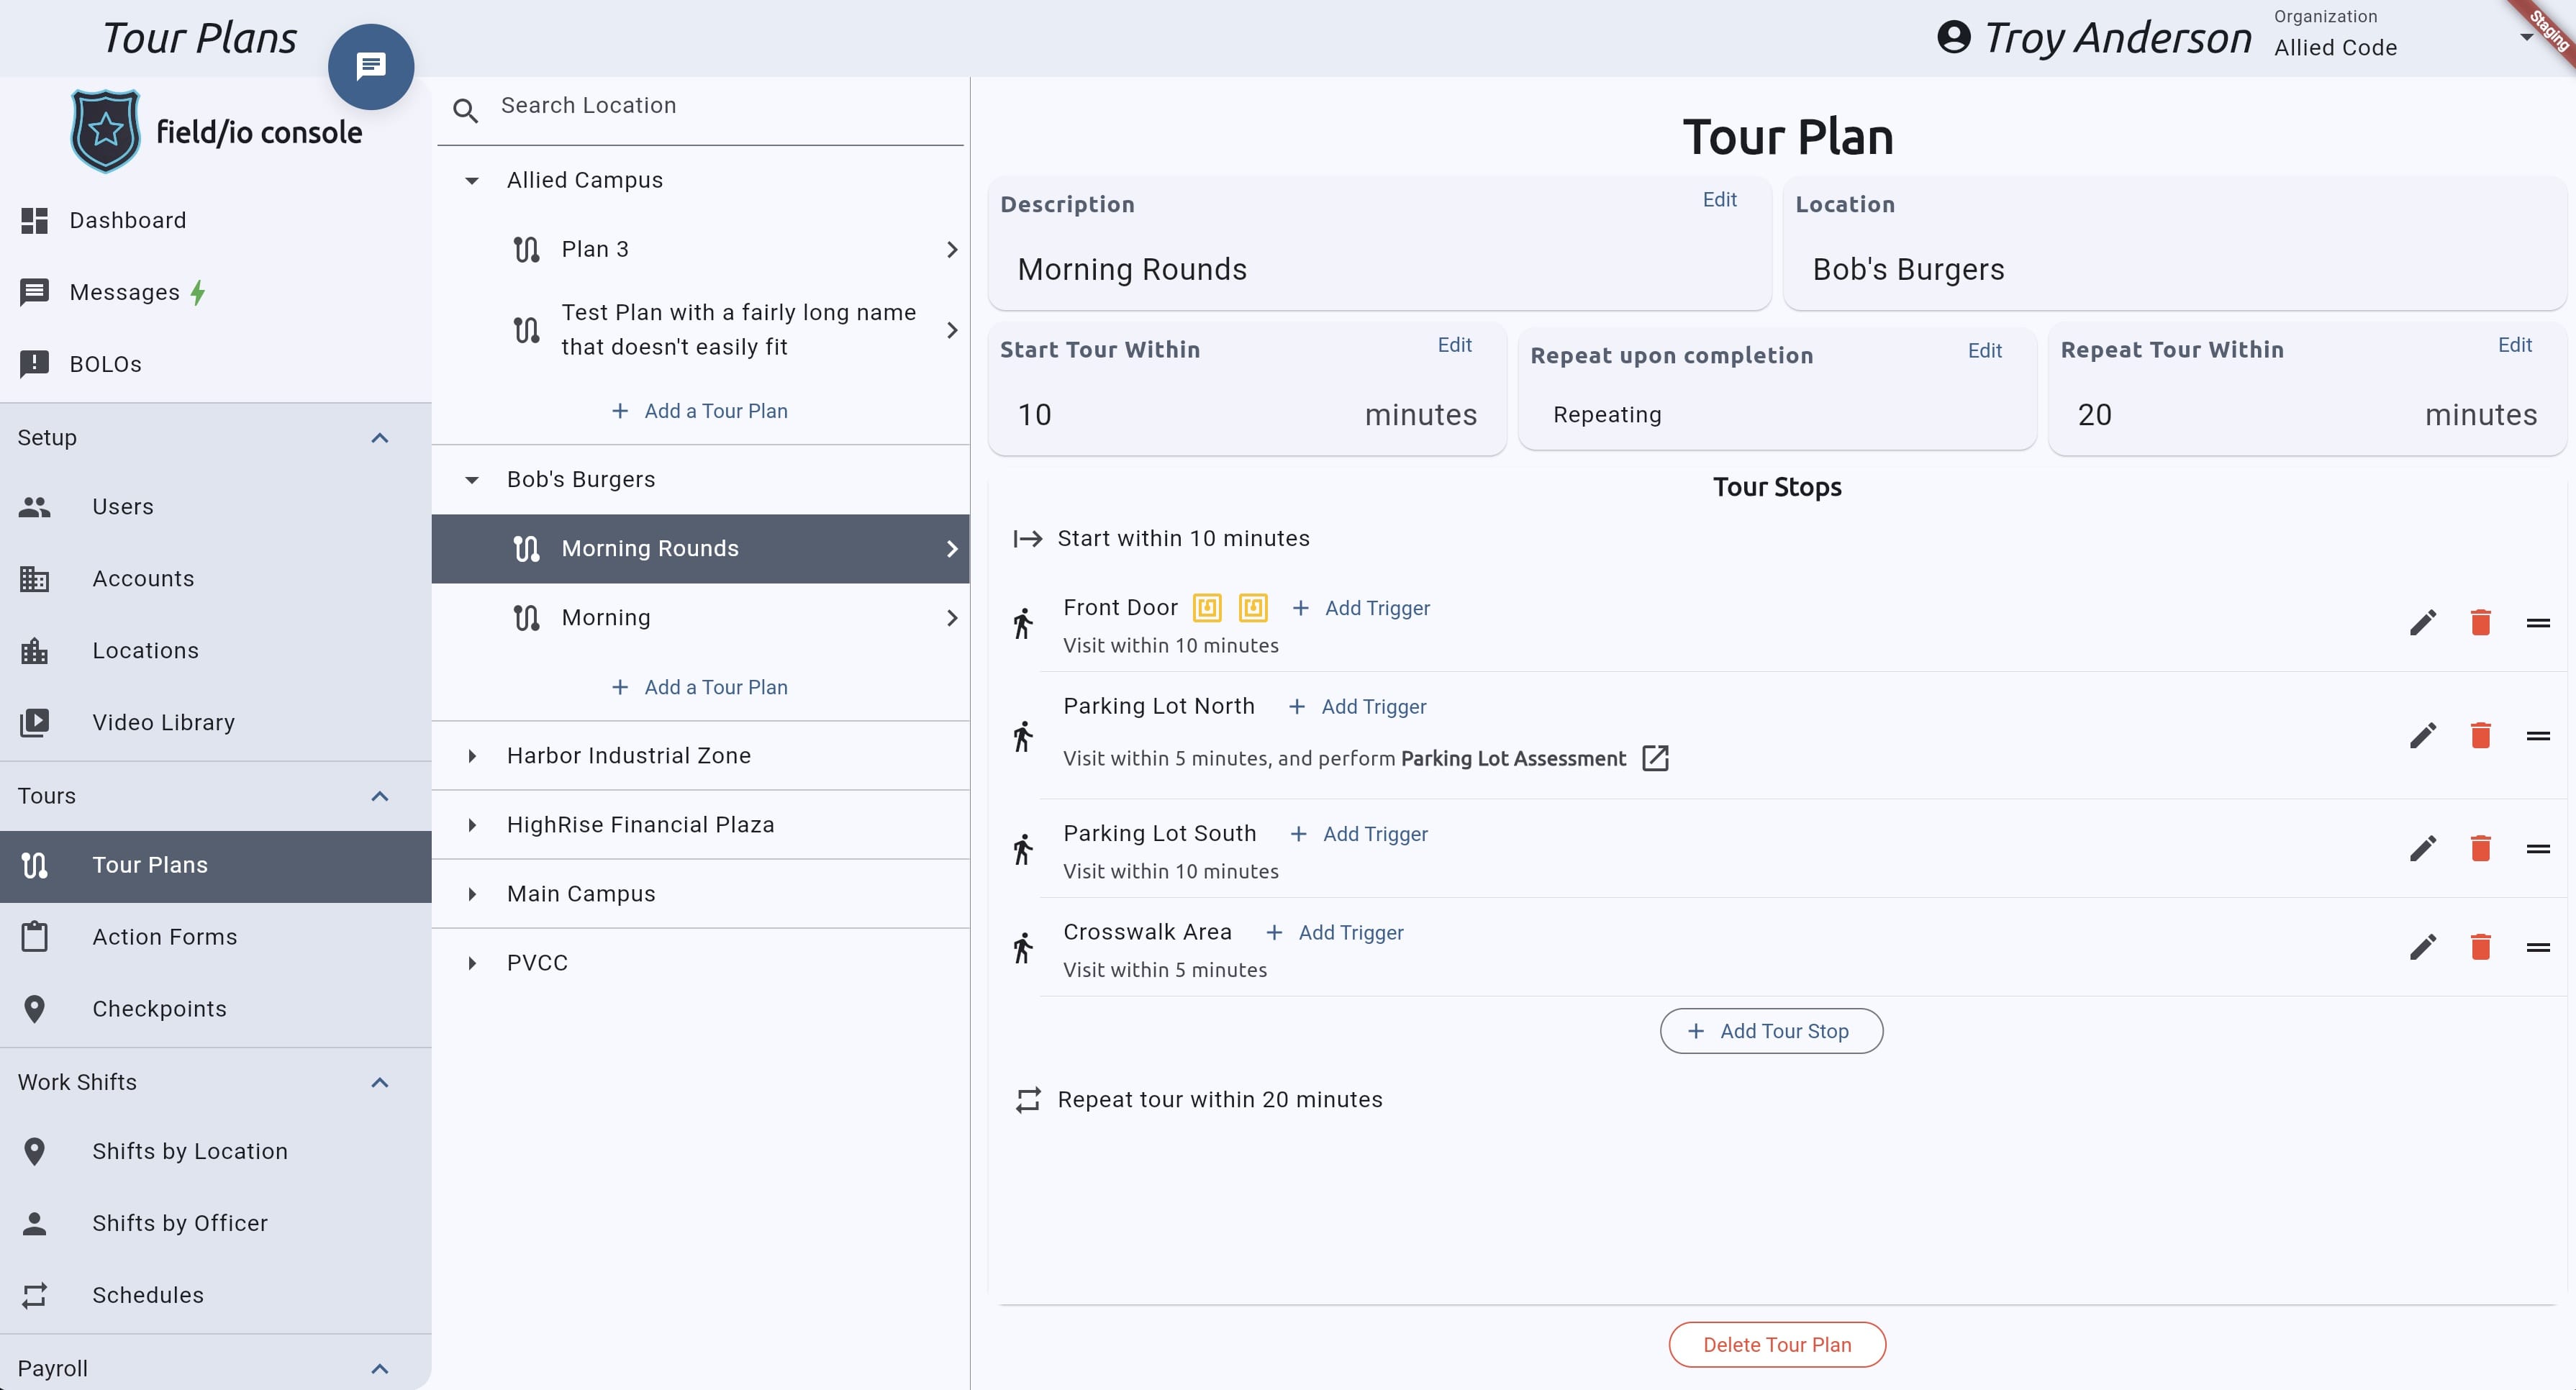Image resolution: width=2576 pixels, height=1390 pixels.
Task: Click the Dashboard grid icon
Action: [35, 221]
